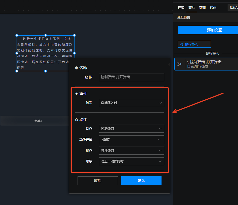The height and width of the screenshot is (205, 238).
Task: Switch to the 数据 tab
Action: point(202,8)
